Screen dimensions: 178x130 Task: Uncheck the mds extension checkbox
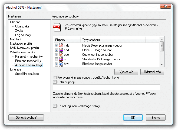pyautogui.click(x=56, y=45)
